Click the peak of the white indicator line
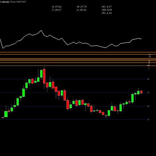This screenshot has height=156, width=156. point(41,30)
